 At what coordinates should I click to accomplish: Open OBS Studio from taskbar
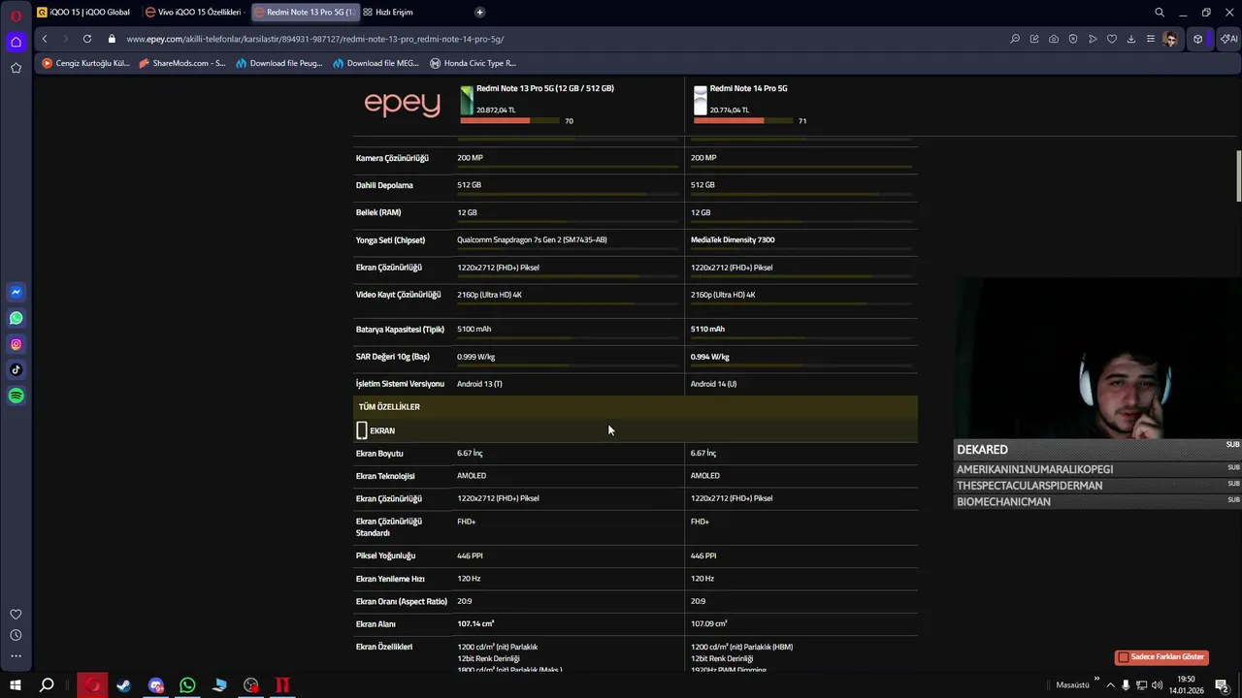(251, 685)
